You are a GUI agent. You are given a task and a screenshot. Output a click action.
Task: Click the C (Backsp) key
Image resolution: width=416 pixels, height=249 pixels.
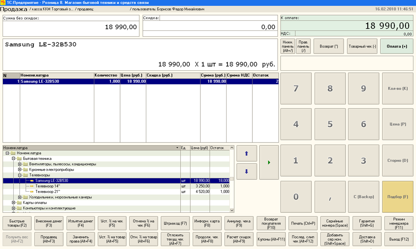click(364, 197)
